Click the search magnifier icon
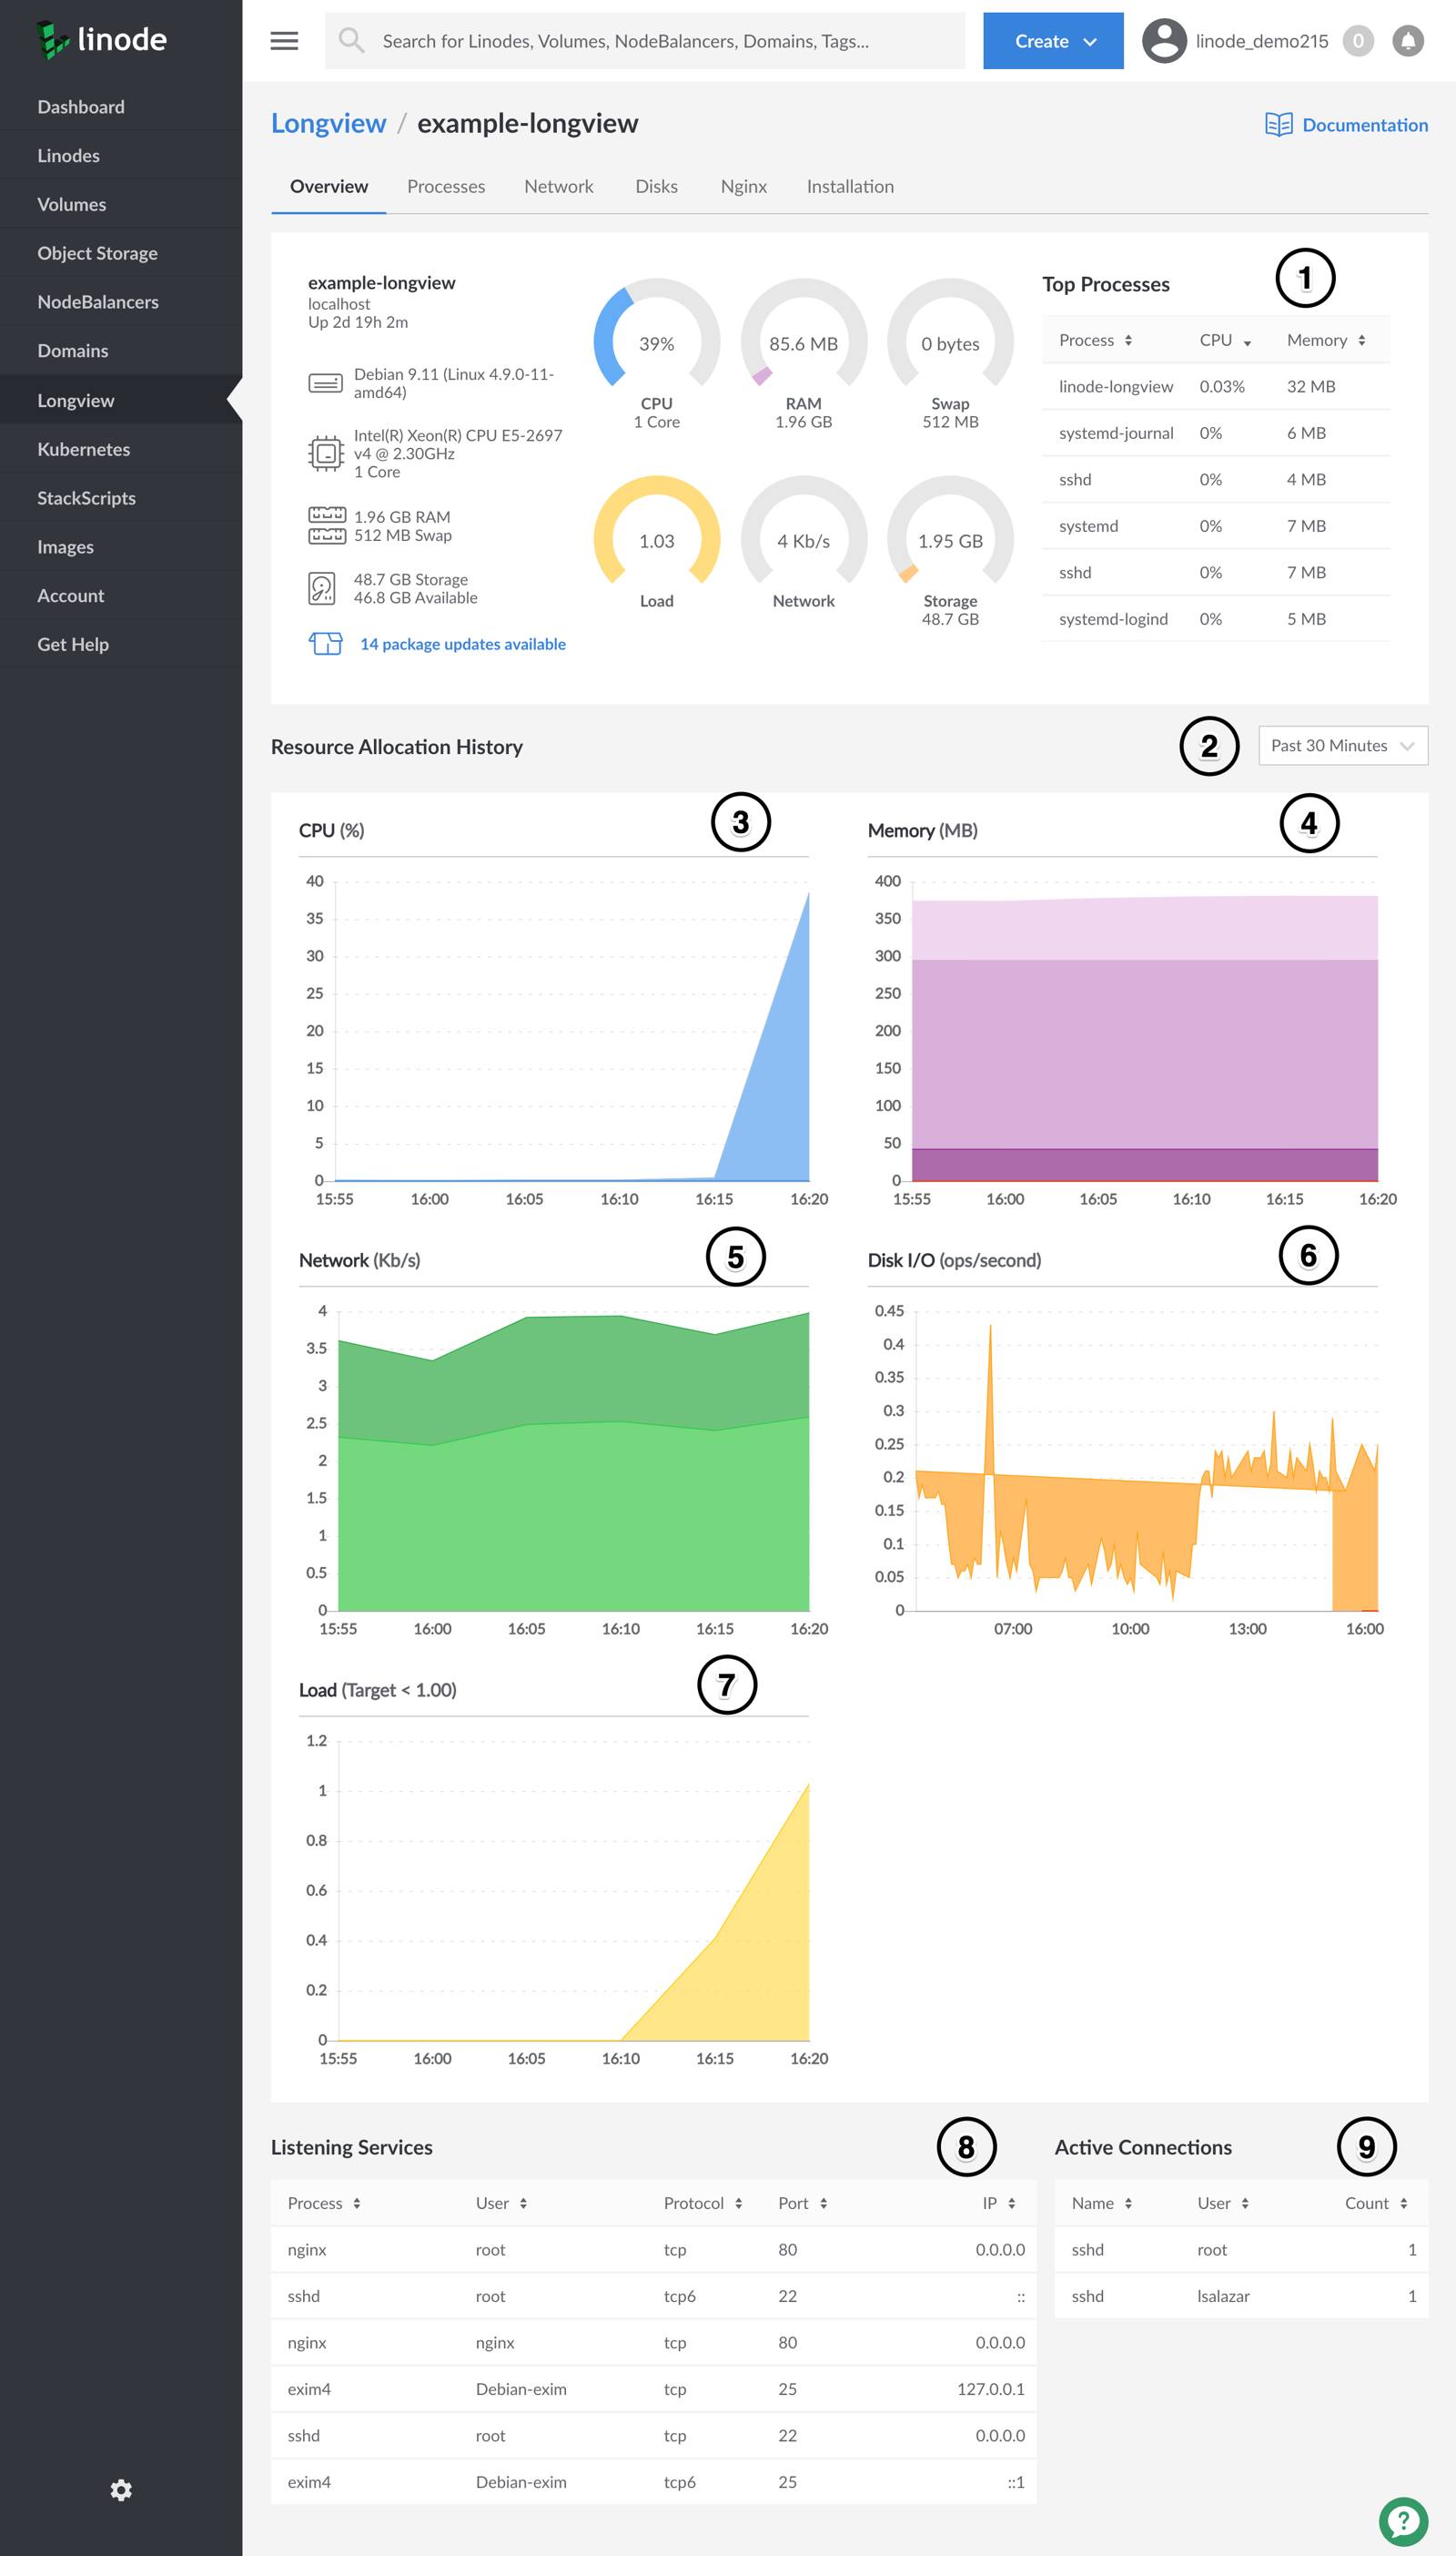This screenshot has height=2556, width=1456. point(352,40)
